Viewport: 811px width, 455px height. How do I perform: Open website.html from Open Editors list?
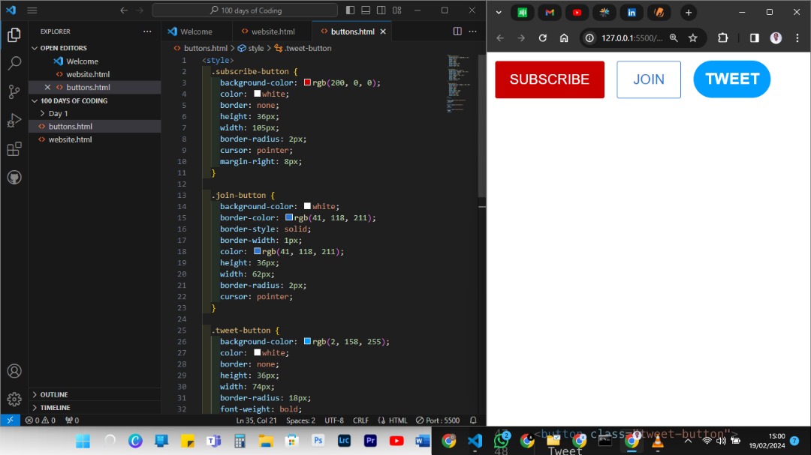point(87,74)
